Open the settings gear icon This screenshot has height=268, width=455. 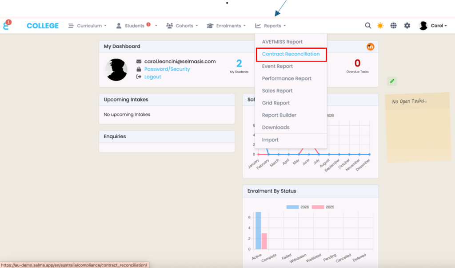coord(407,26)
